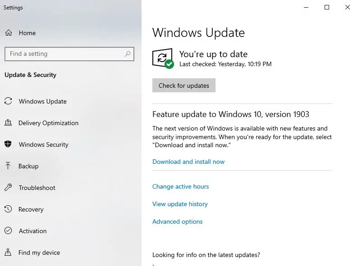This screenshot has height=266, width=353.
Task: Click the Backup arrow icon
Action: coord(8,166)
